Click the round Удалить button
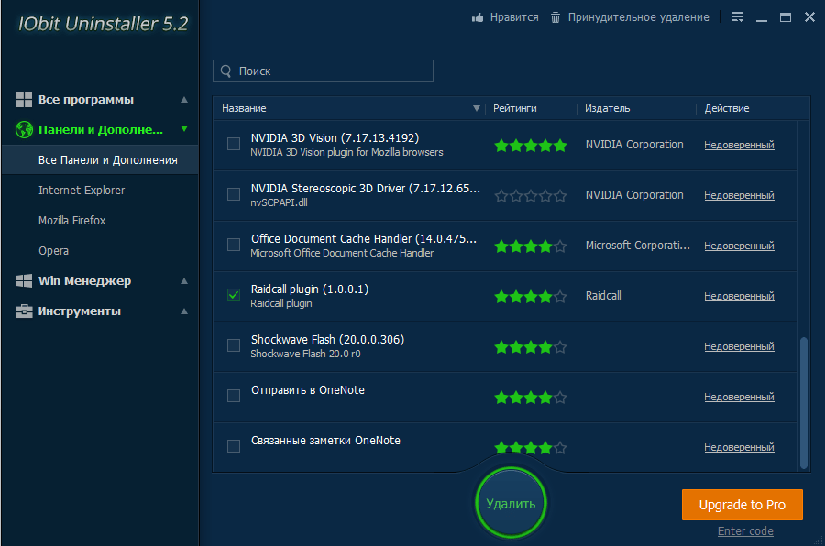This screenshot has height=546, width=825. pyautogui.click(x=511, y=503)
